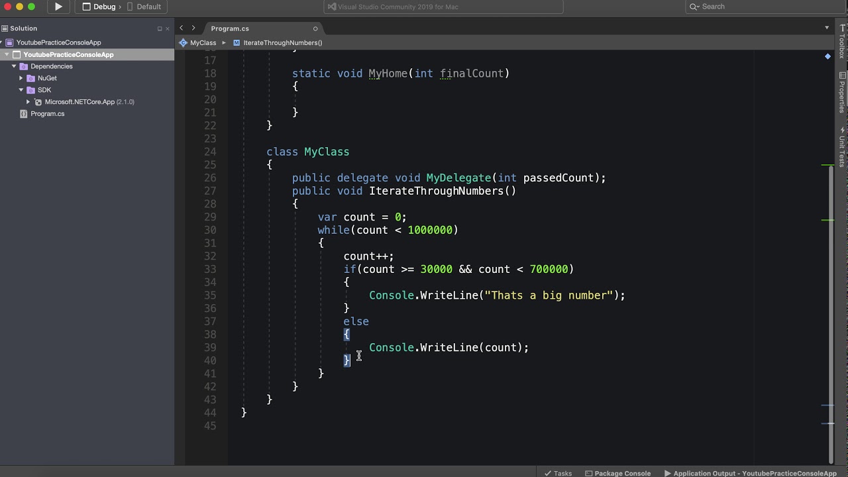Click the finalCount parameter on line 18

tap(472, 74)
